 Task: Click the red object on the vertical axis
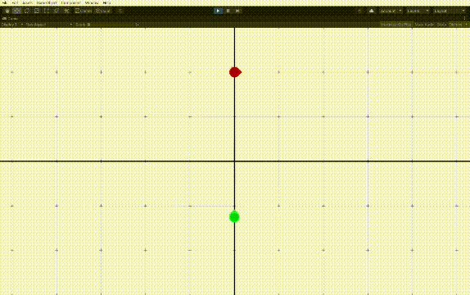tap(235, 72)
